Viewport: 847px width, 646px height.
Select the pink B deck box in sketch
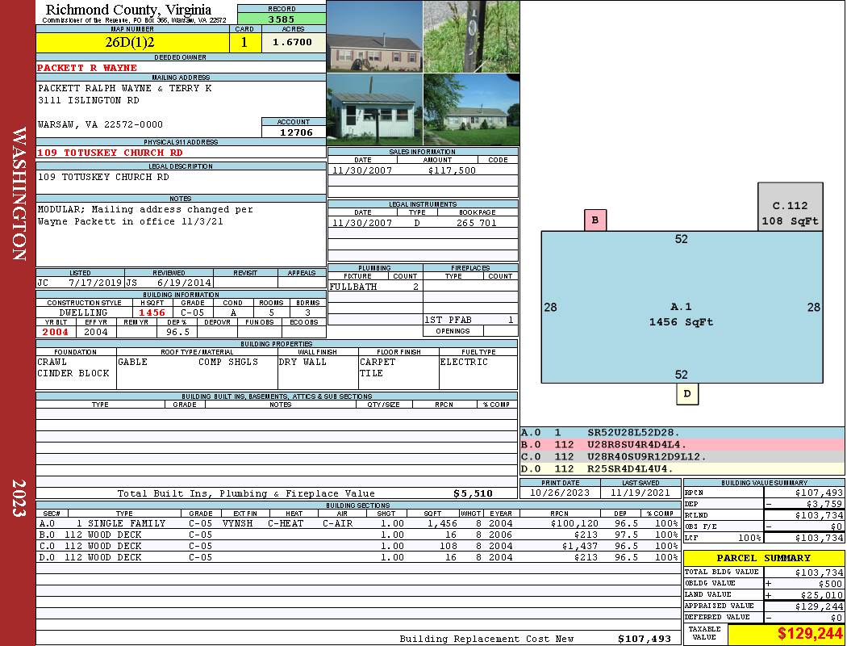(595, 220)
